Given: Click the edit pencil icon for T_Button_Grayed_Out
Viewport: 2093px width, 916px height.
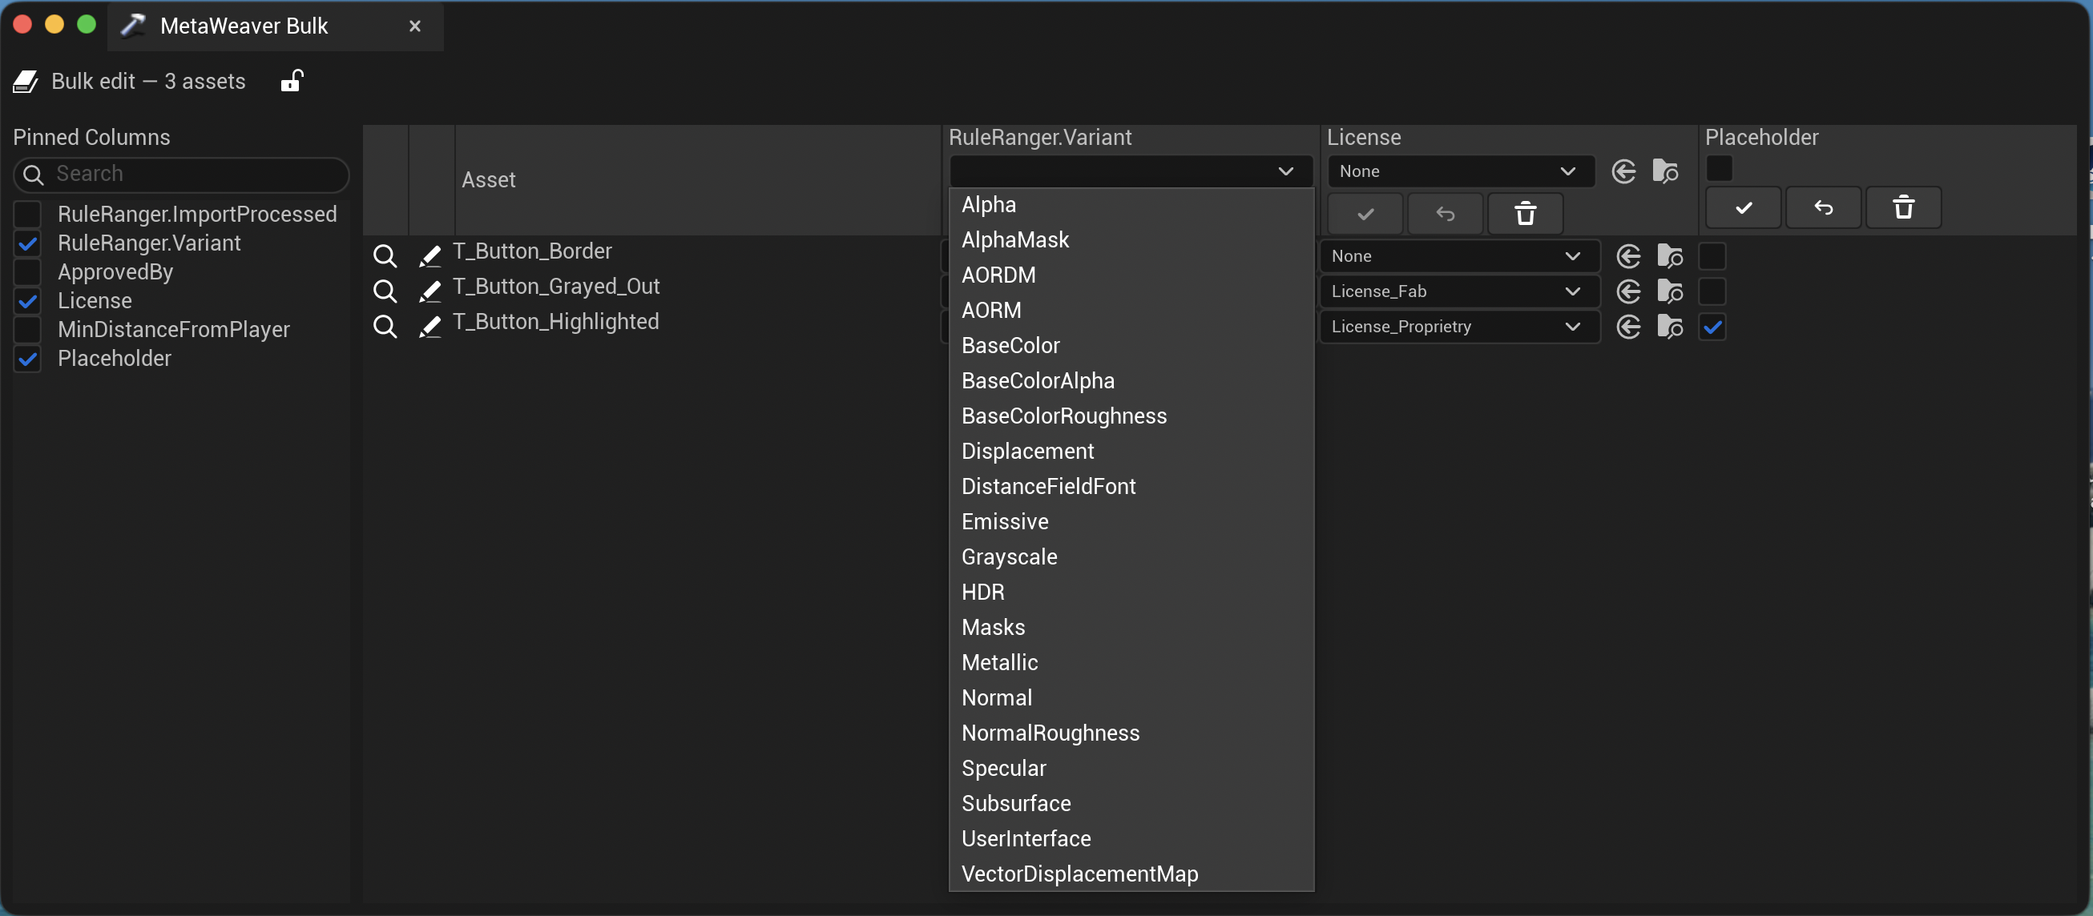Looking at the screenshot, I should (x=429, y=290).
